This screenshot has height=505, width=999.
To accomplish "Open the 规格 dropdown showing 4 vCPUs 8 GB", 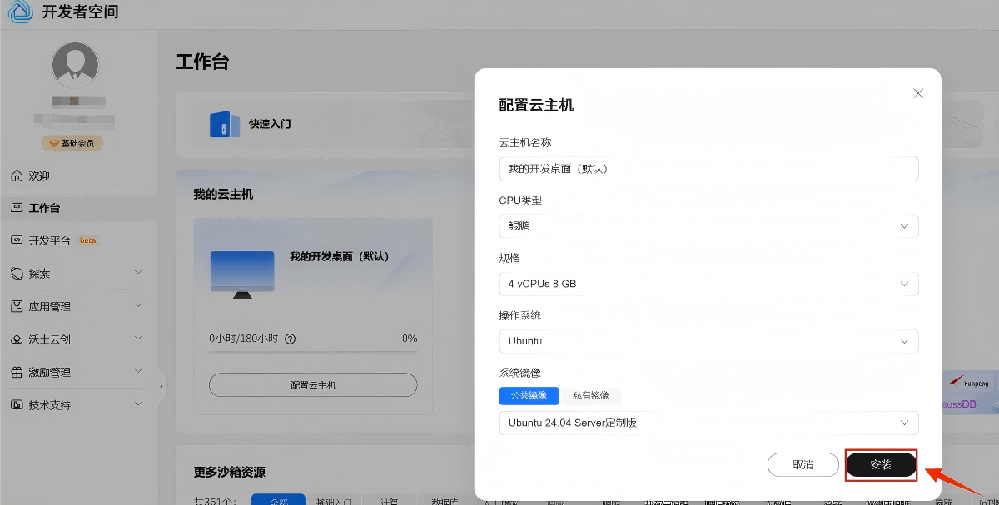I will tap(708, 284).
